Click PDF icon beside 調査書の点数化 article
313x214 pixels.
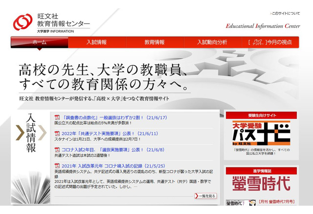(57, 118)
